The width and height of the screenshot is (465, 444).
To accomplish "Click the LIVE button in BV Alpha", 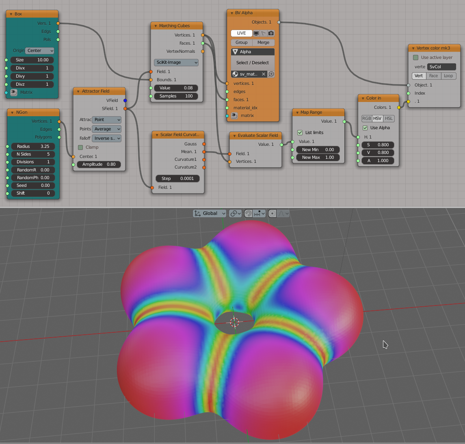I will 241,33.
